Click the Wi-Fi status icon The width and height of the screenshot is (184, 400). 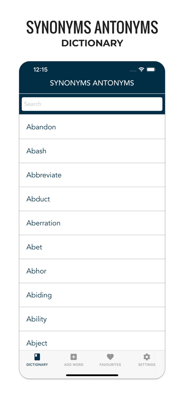coord(141,69)
